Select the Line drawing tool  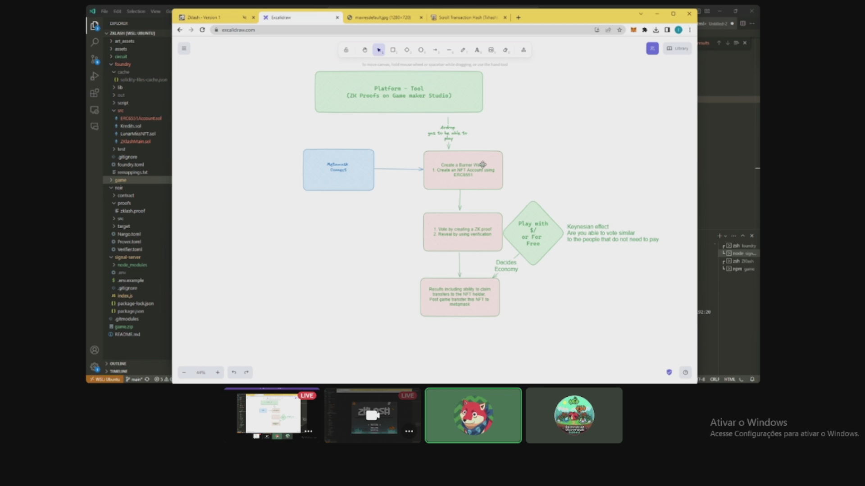pos(449,50)
